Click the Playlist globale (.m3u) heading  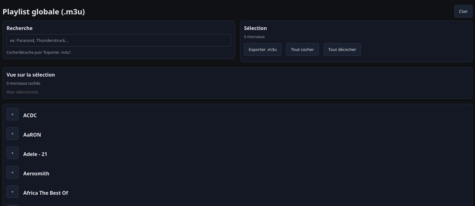point(44,12)
